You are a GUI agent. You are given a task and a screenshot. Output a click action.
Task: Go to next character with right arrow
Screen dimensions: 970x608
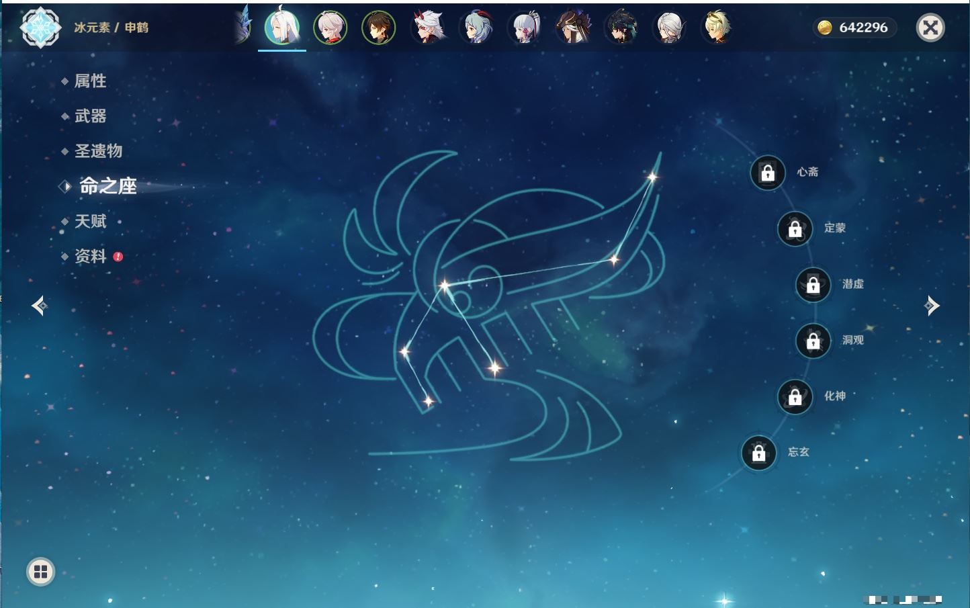[931, 306]
